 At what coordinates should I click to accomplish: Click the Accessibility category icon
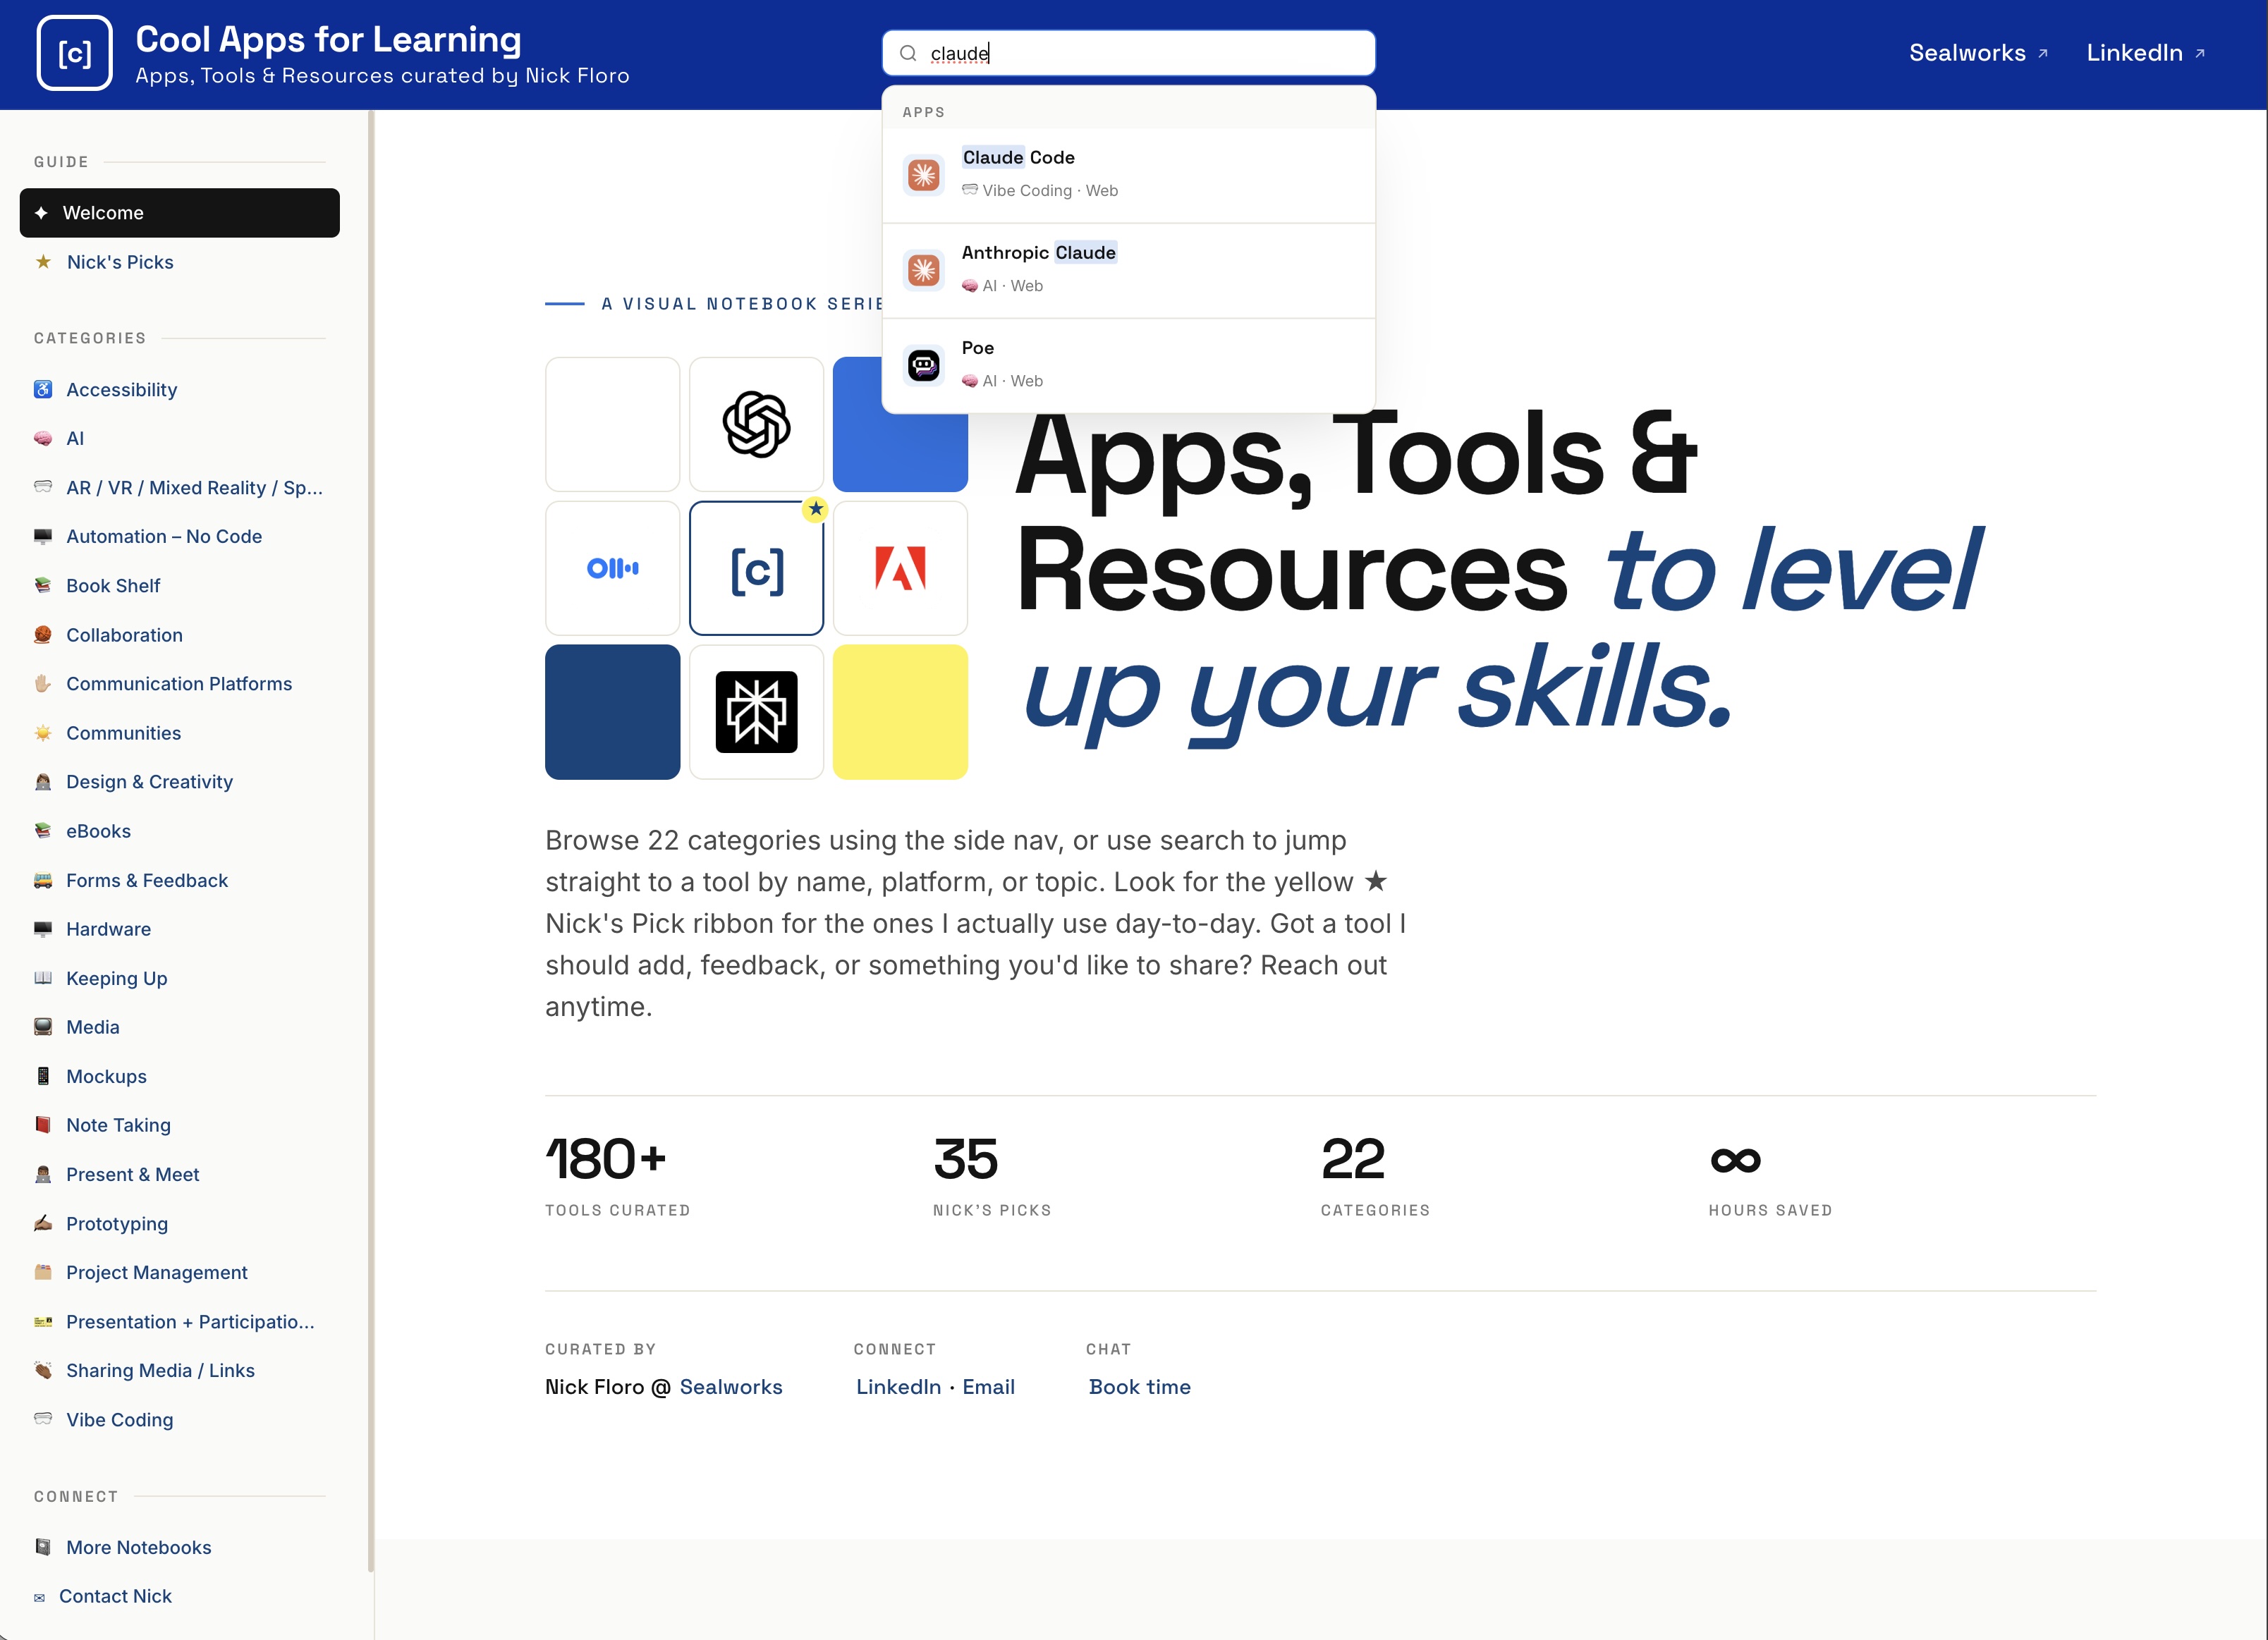click(43, 389)
